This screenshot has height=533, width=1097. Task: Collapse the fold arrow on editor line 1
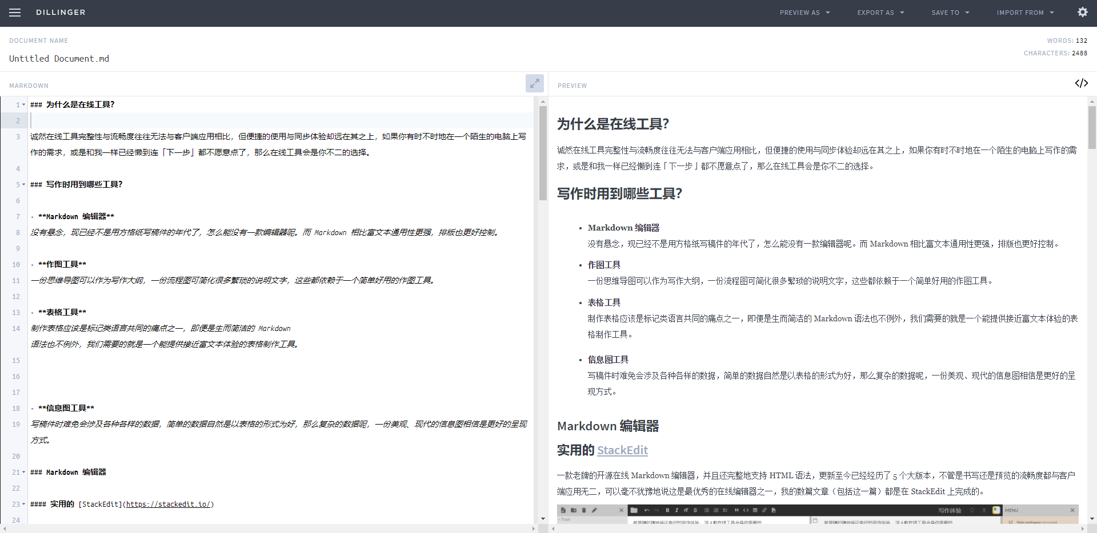(23, 105)
